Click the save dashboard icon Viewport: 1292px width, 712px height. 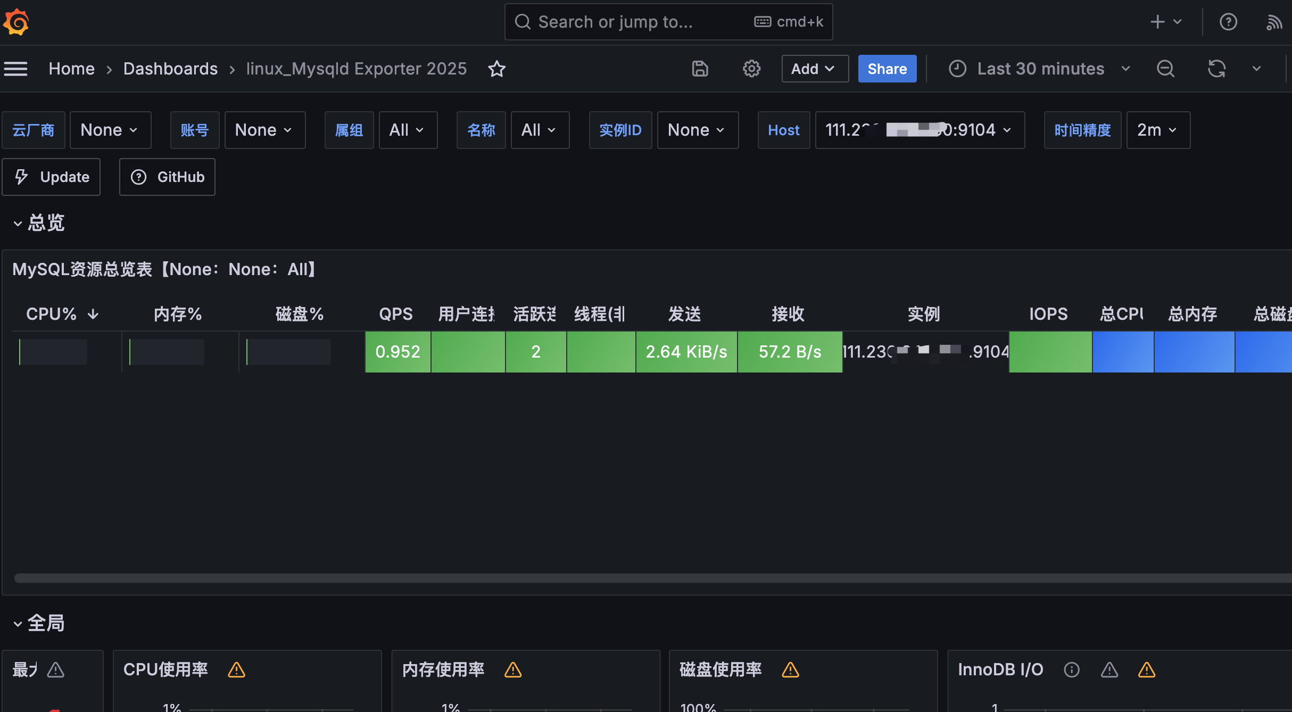point(700,69)
